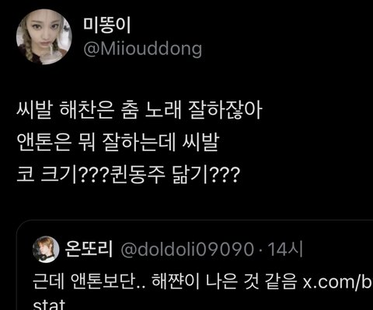This screenshot has width=373, height=310.
Task: Click quoted author name 온또리
Action: click(89, 249)
